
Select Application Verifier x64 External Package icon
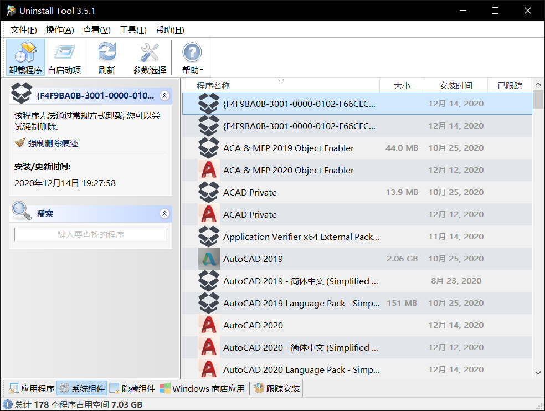pyautogui.click(x=209, y=237)
